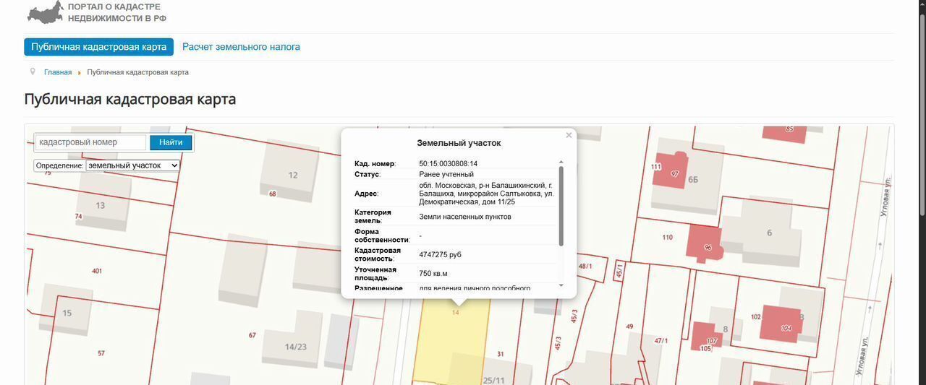Open the Публичная кадастровая карта tab
926x385 pixels.
[x=98, y=47]
